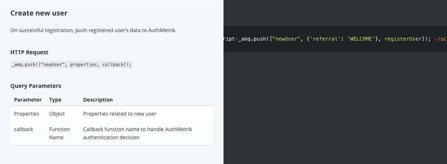Click the "Type" column header
The width and height of the screenshot is (447, 164).
point(55,100)
